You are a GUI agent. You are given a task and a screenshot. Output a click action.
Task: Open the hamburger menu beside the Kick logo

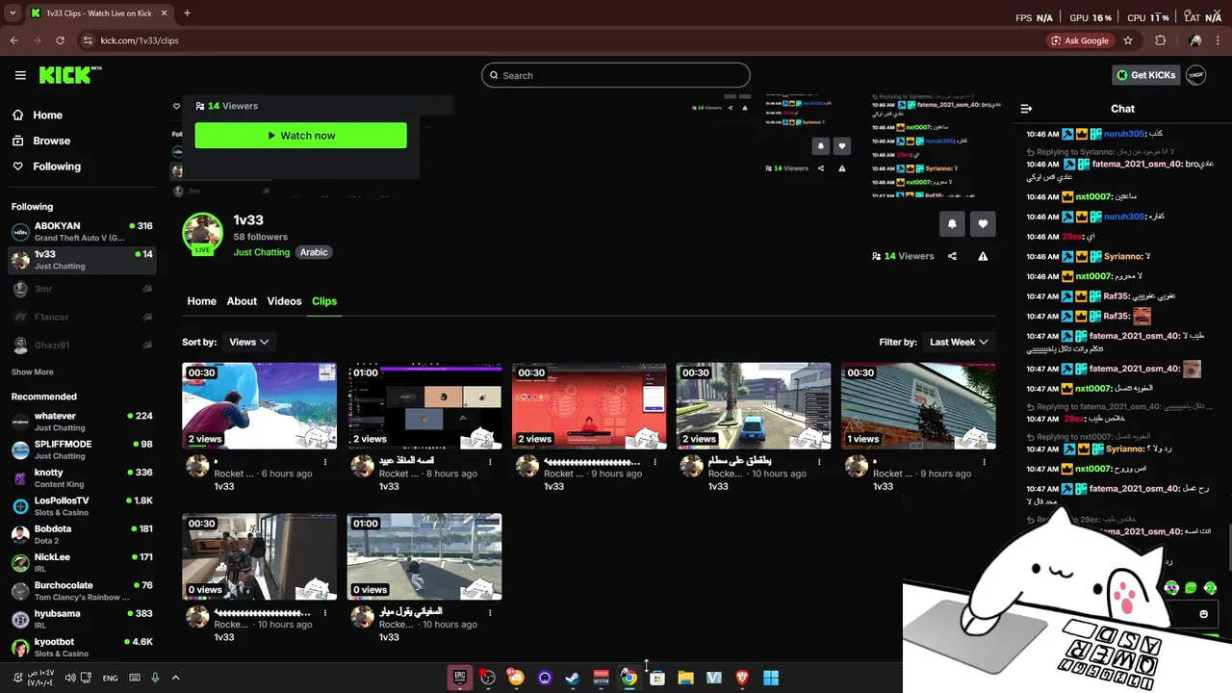click(20, 75)
